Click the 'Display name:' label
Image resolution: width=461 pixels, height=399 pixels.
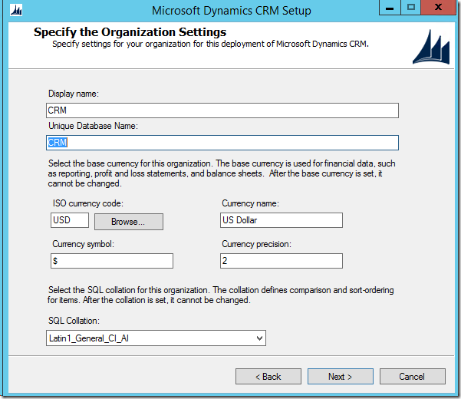(x=74, y=94)
